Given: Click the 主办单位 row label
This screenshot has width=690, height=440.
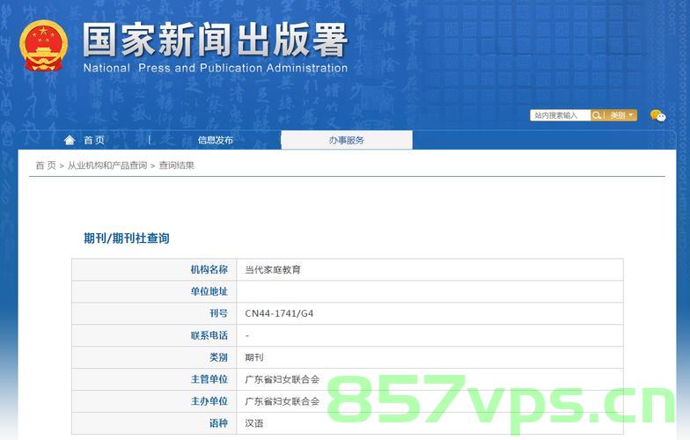Looking at the screenshot, I should (209, 401).
